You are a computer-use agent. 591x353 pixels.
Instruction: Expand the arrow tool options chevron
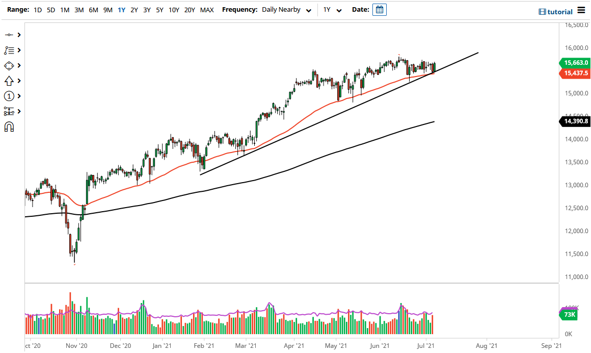pyautogui.click(x=19, y=81)
